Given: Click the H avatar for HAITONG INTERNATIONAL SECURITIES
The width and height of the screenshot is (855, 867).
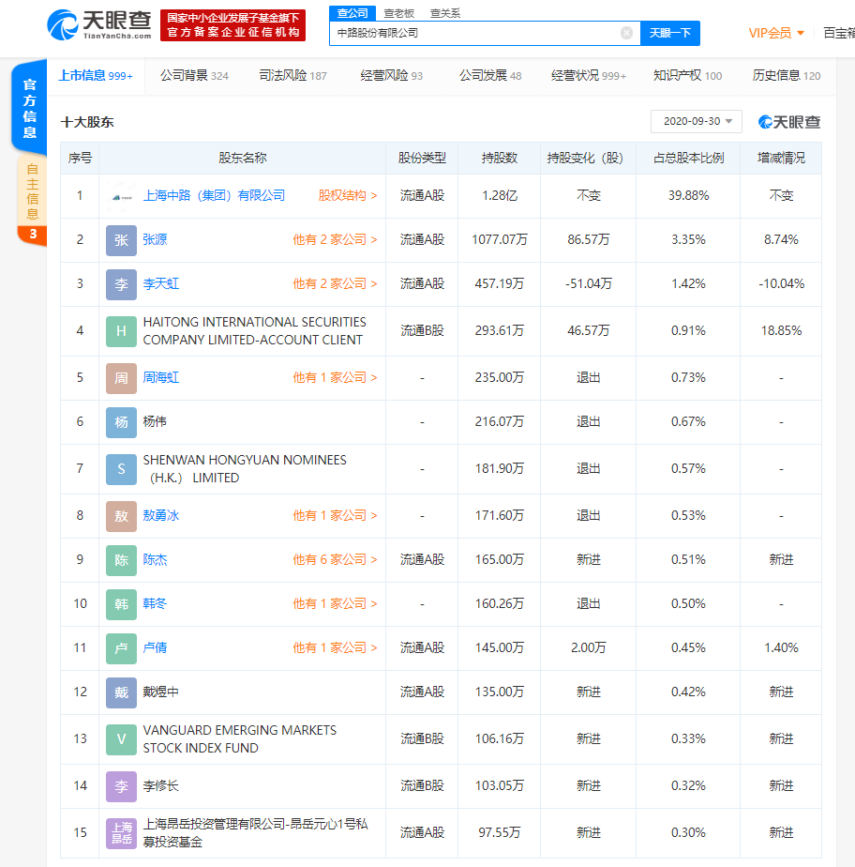Looking at the screenshot, I should click(121, 331).
